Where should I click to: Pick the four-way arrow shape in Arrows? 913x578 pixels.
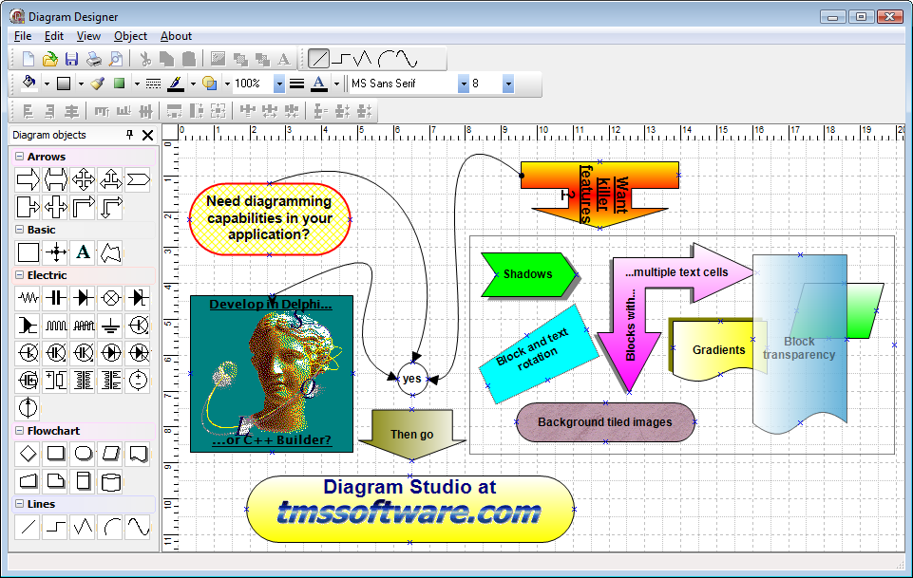[84, 178]
